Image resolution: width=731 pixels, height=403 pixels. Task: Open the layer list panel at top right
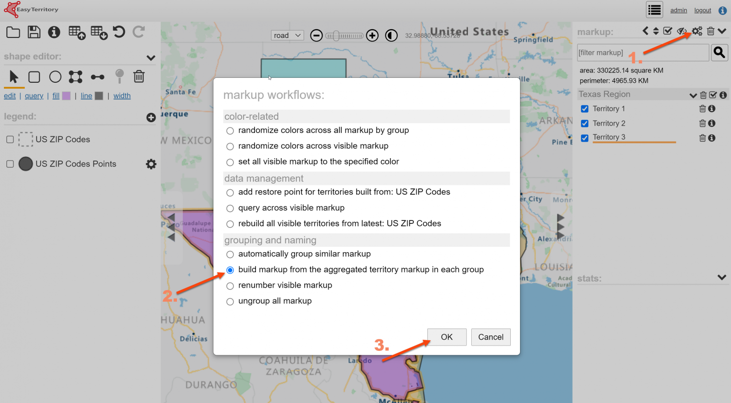[654, 9]
